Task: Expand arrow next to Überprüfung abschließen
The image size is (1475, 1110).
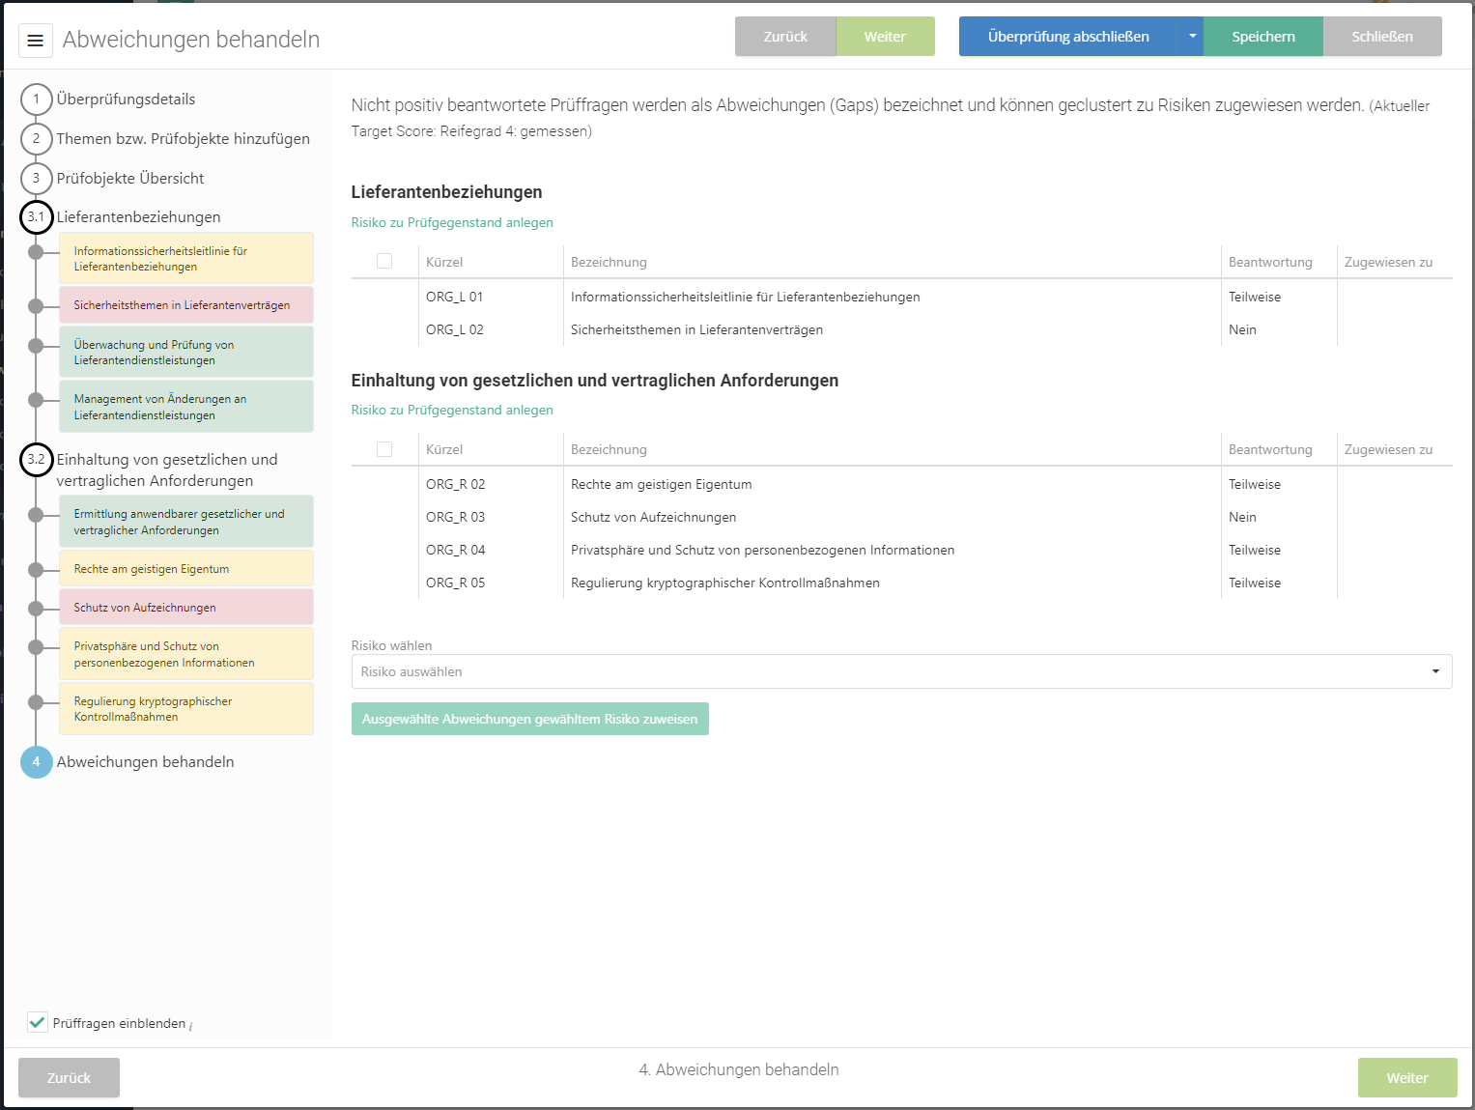Action: click(1192, 37)
